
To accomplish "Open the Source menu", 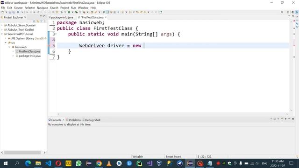I will tap(18, 7).
